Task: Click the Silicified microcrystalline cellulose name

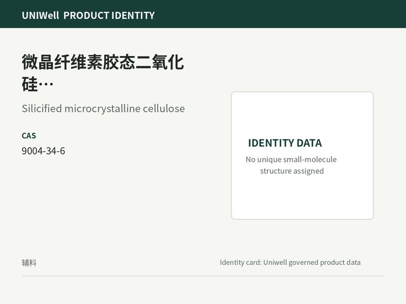Action: pyautogui.click(x=103, y=108)
